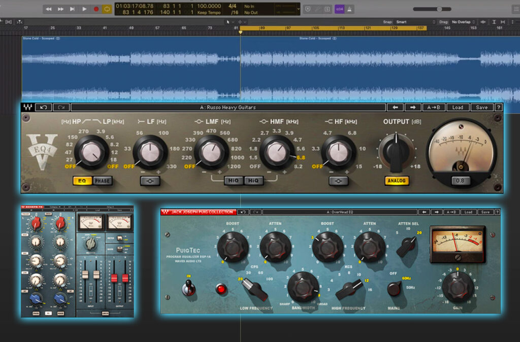The height and width of the screenshot is (342, 520).
Task: Open PuigTec help question mark
Action: coord(497,212)
